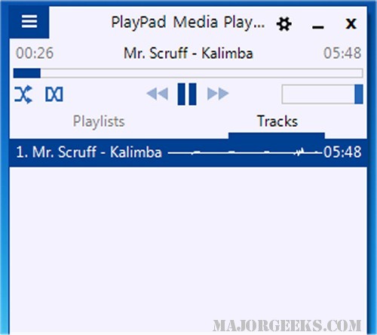Viewport: 377px width, 335px height.
Task: Pause the current track
Action: click(187, 94)
